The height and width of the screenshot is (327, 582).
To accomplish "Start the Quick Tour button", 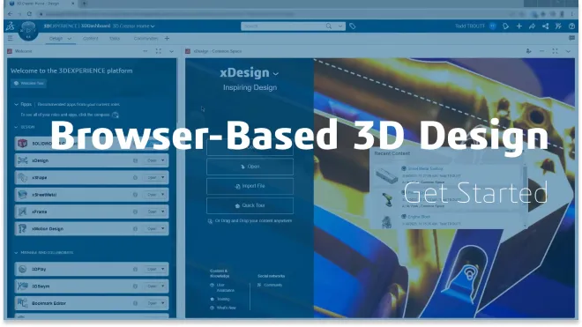I will [250, 205].
